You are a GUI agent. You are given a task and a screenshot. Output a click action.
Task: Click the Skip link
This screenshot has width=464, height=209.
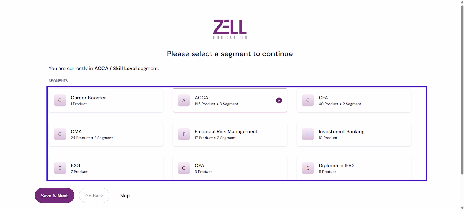point(125,196)
